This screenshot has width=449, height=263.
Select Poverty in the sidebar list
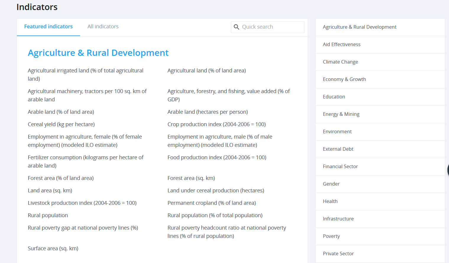pos(331,236)
